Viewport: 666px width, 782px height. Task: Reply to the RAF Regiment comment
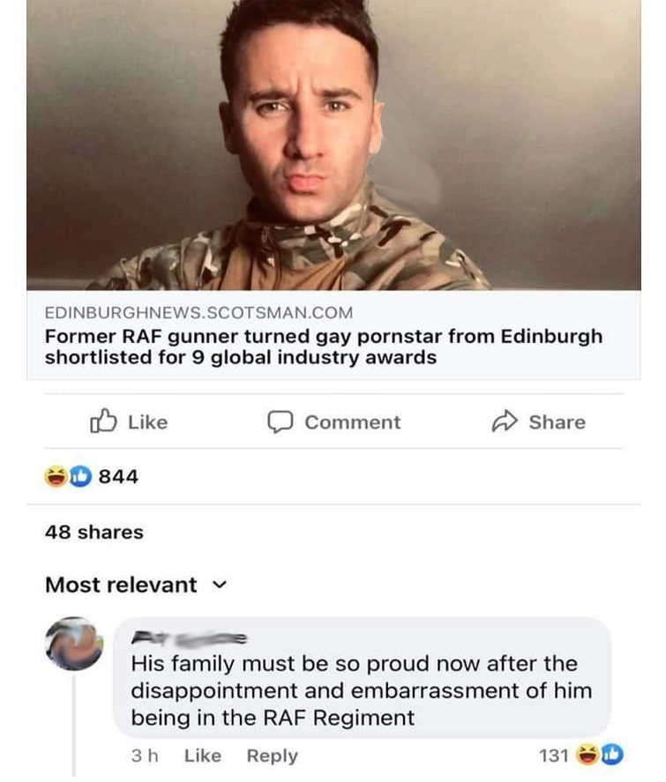pyautogui.click(x=272, y=756)
